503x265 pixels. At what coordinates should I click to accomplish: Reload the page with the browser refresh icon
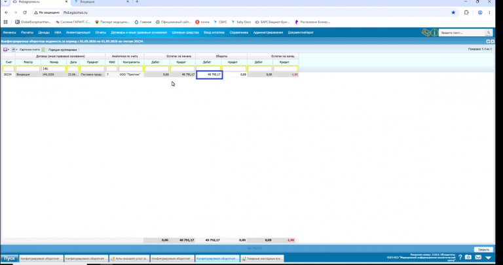[25, 12]
